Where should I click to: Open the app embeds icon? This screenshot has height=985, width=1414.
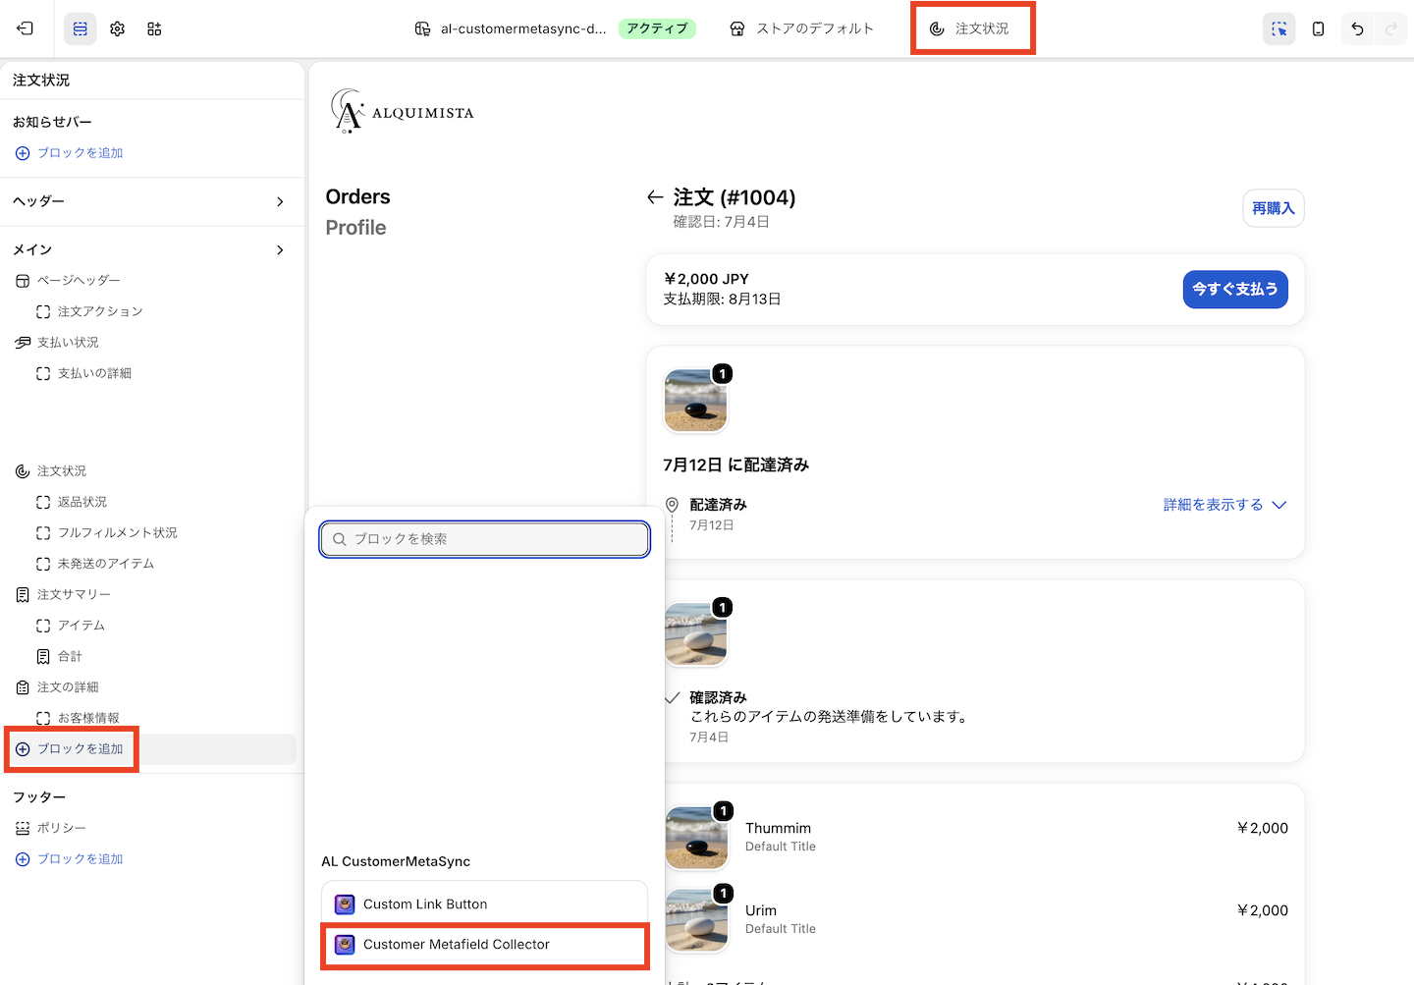tap(154, 28)
